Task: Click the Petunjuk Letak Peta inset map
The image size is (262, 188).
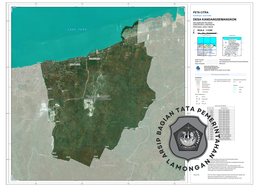Action: coord(207,46)
